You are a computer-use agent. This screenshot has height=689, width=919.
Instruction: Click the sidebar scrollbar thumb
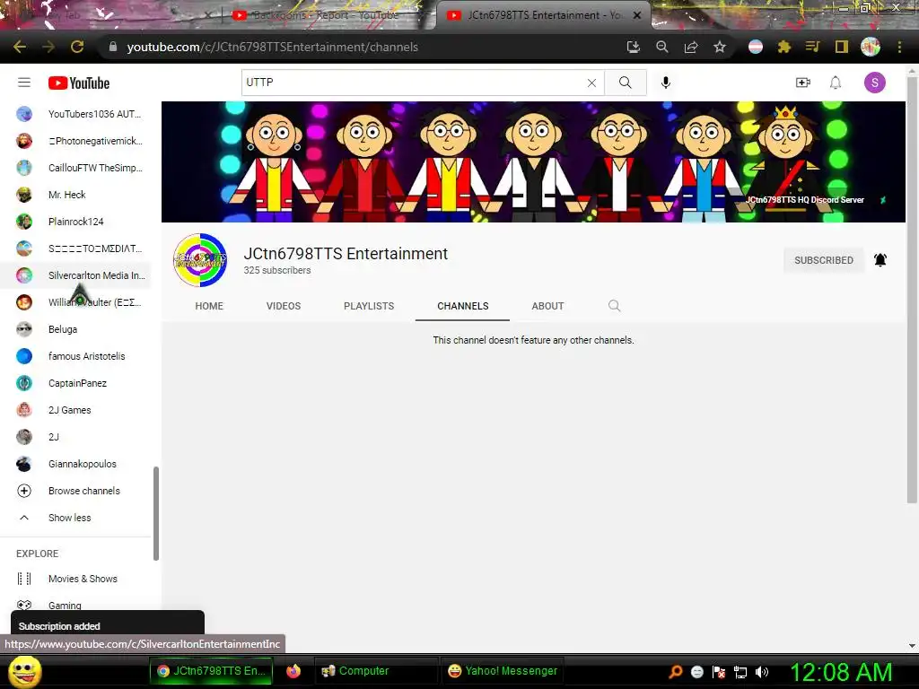tap(156, 513)
